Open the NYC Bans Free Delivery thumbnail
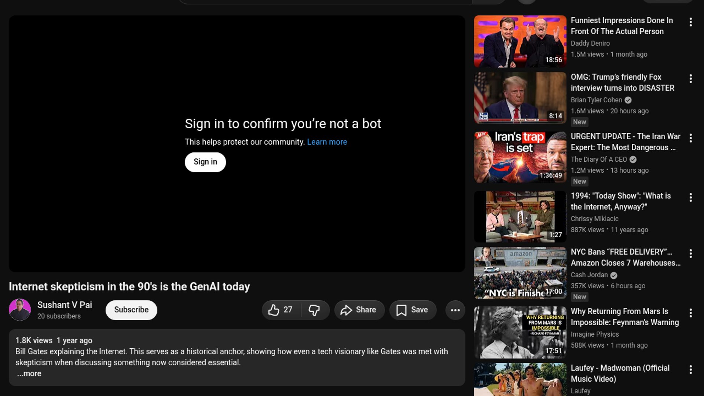This screenshot has width=704, height=396. [x=520, y=273]
